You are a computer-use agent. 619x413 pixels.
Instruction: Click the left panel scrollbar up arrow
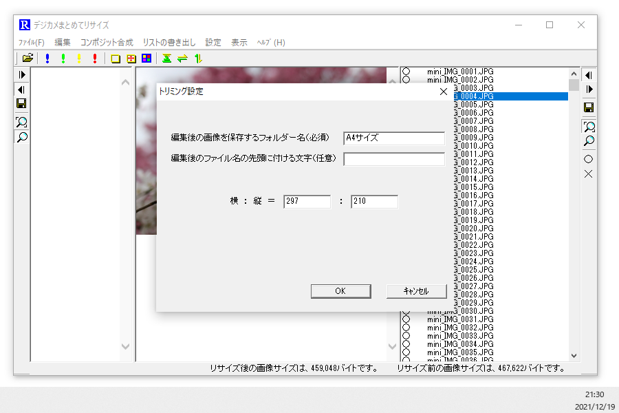(x=126, y=82)
